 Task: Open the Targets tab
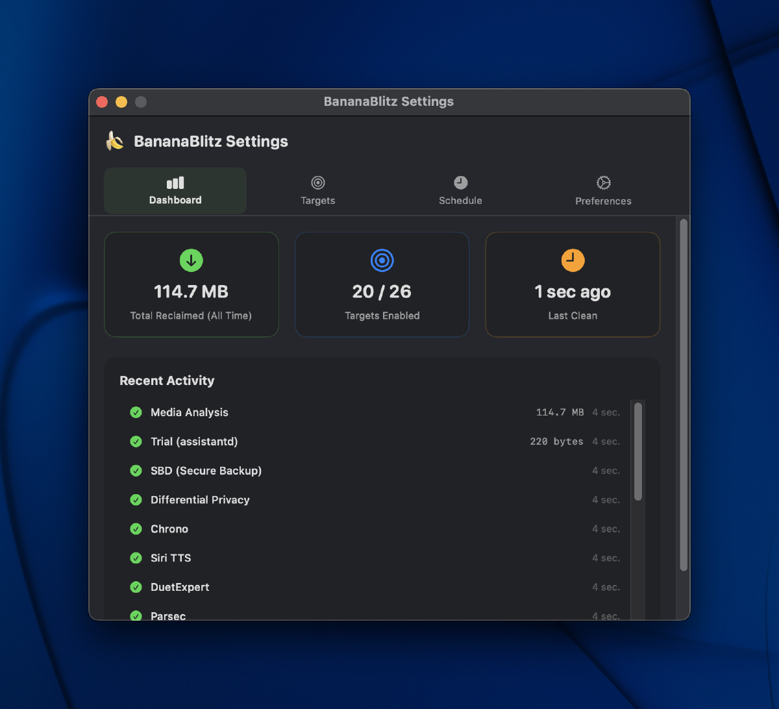[318, 191]
